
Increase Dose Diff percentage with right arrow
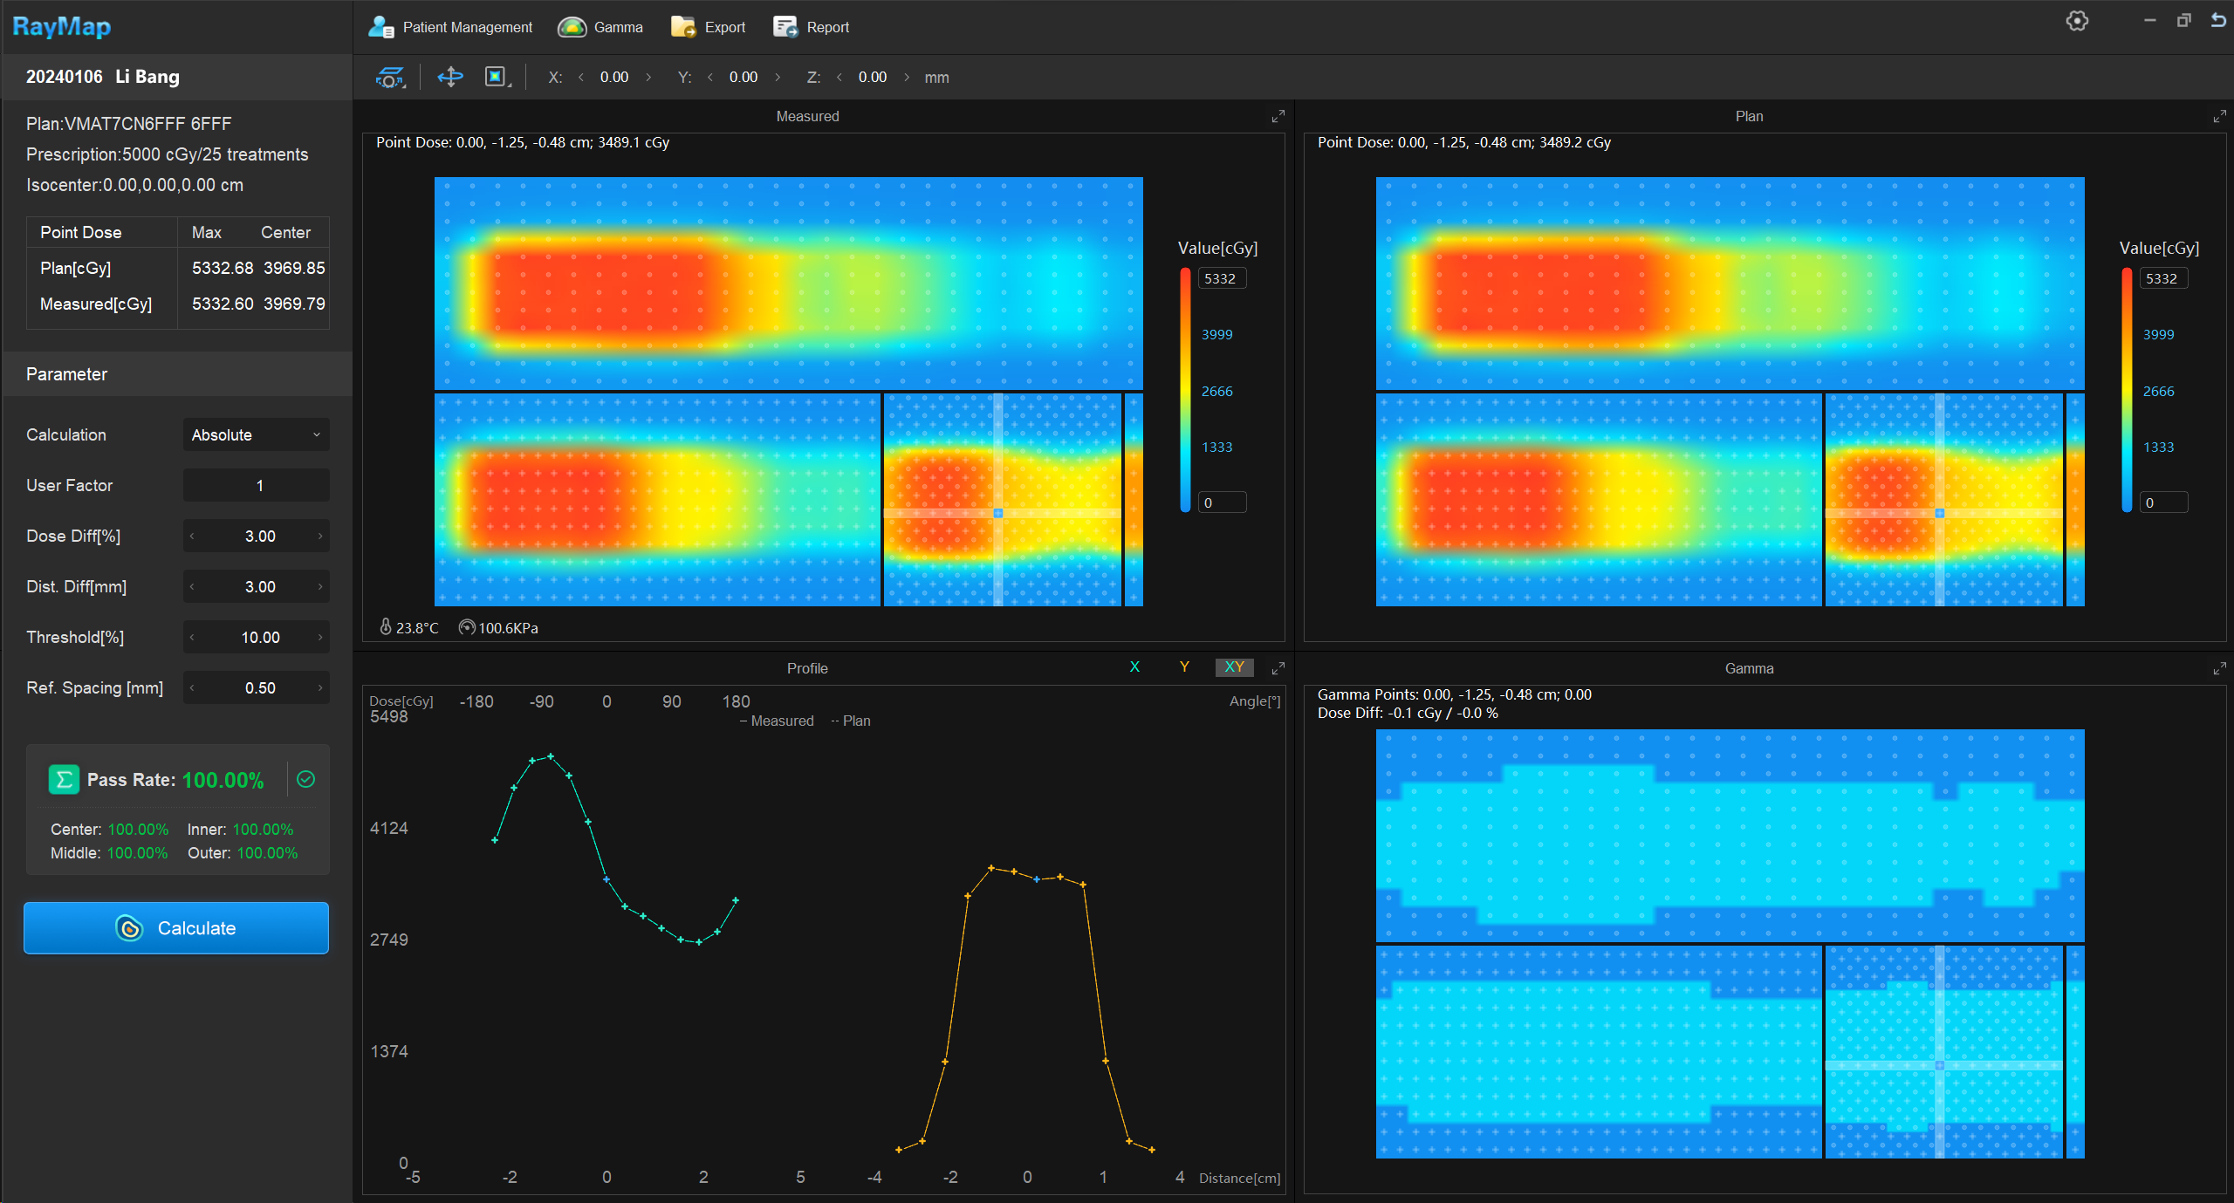(320, 537)
